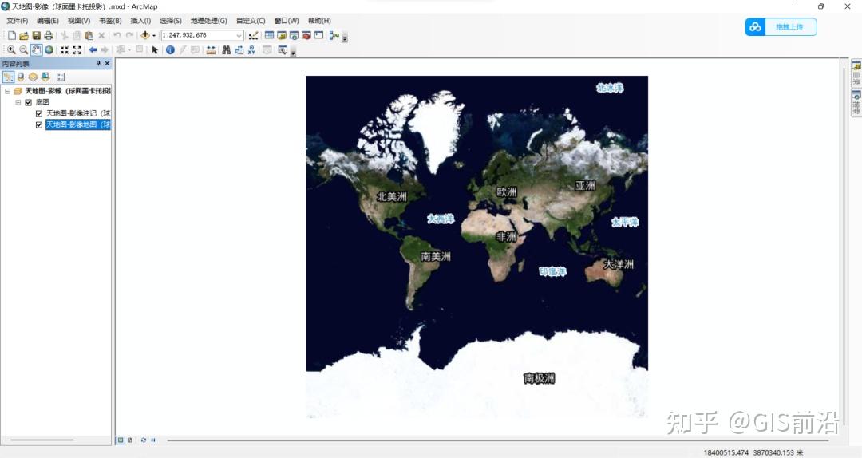Open the 选择(S) menu
Viewport: 862px width, 458px height.
pos(171,21)
